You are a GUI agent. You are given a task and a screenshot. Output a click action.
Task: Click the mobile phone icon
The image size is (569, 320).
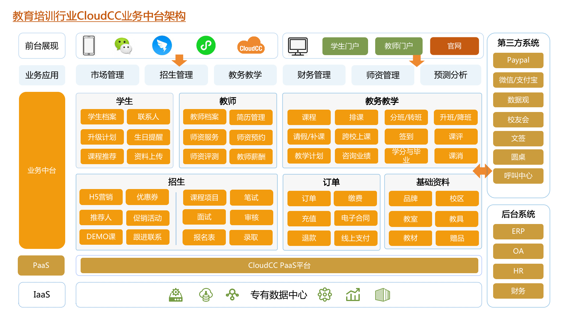89,46
